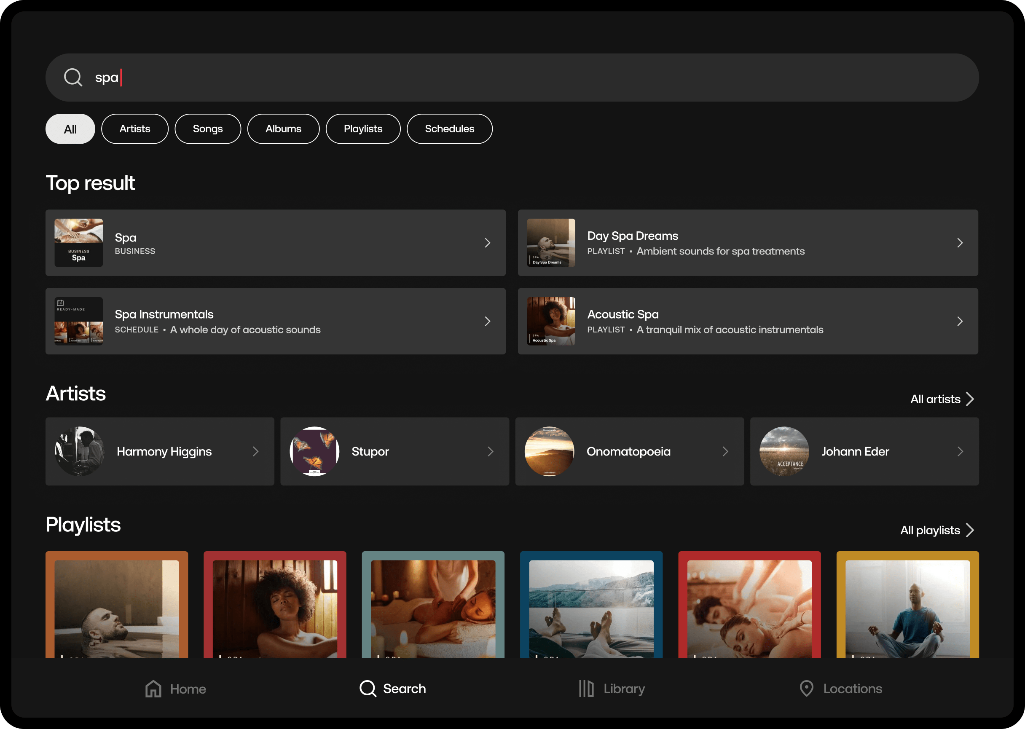
Task: Click Stupor's butterfly artist avatar
Action: (314, 451)
